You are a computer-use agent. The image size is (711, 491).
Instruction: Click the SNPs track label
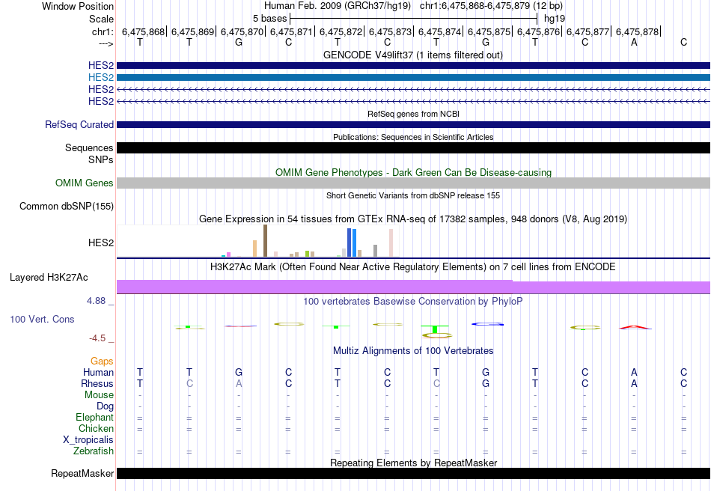101,159
